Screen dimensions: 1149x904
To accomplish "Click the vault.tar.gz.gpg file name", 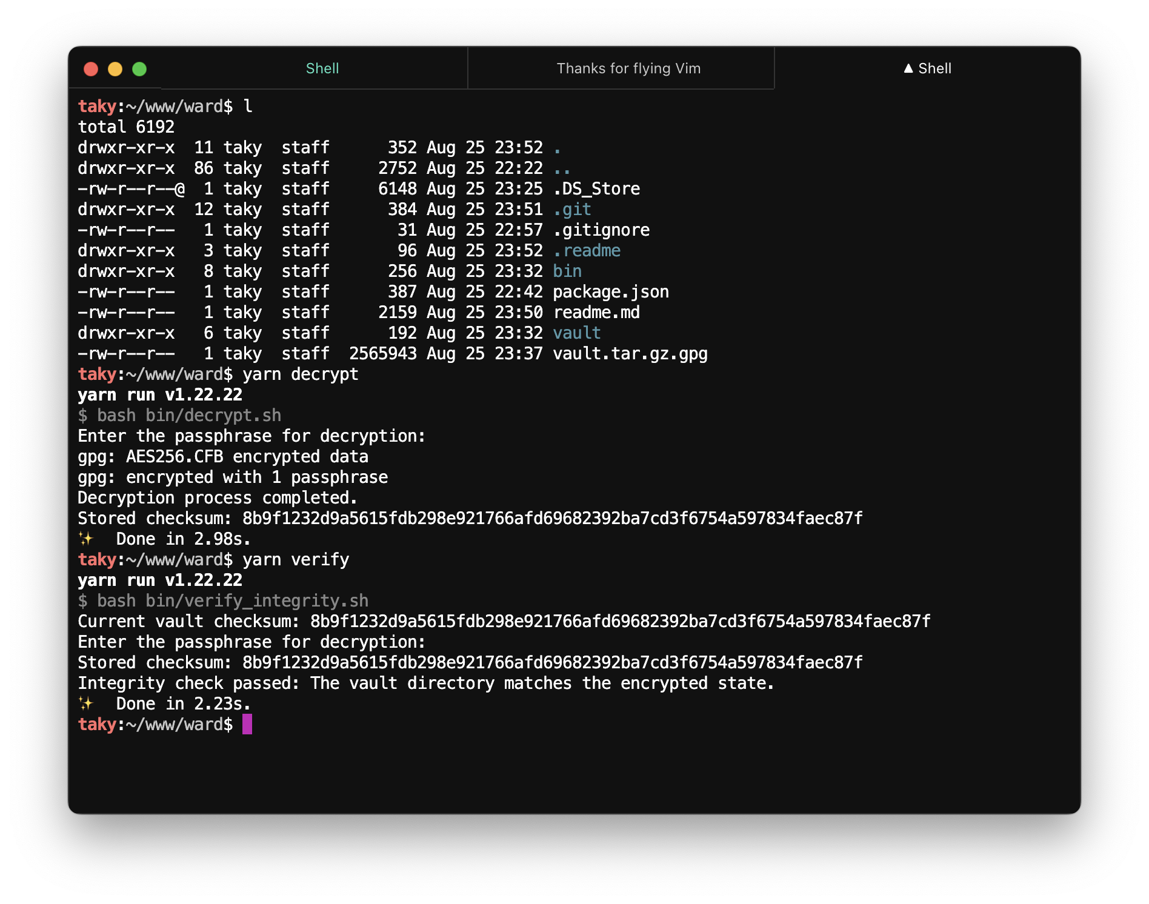I will (630, 353).
